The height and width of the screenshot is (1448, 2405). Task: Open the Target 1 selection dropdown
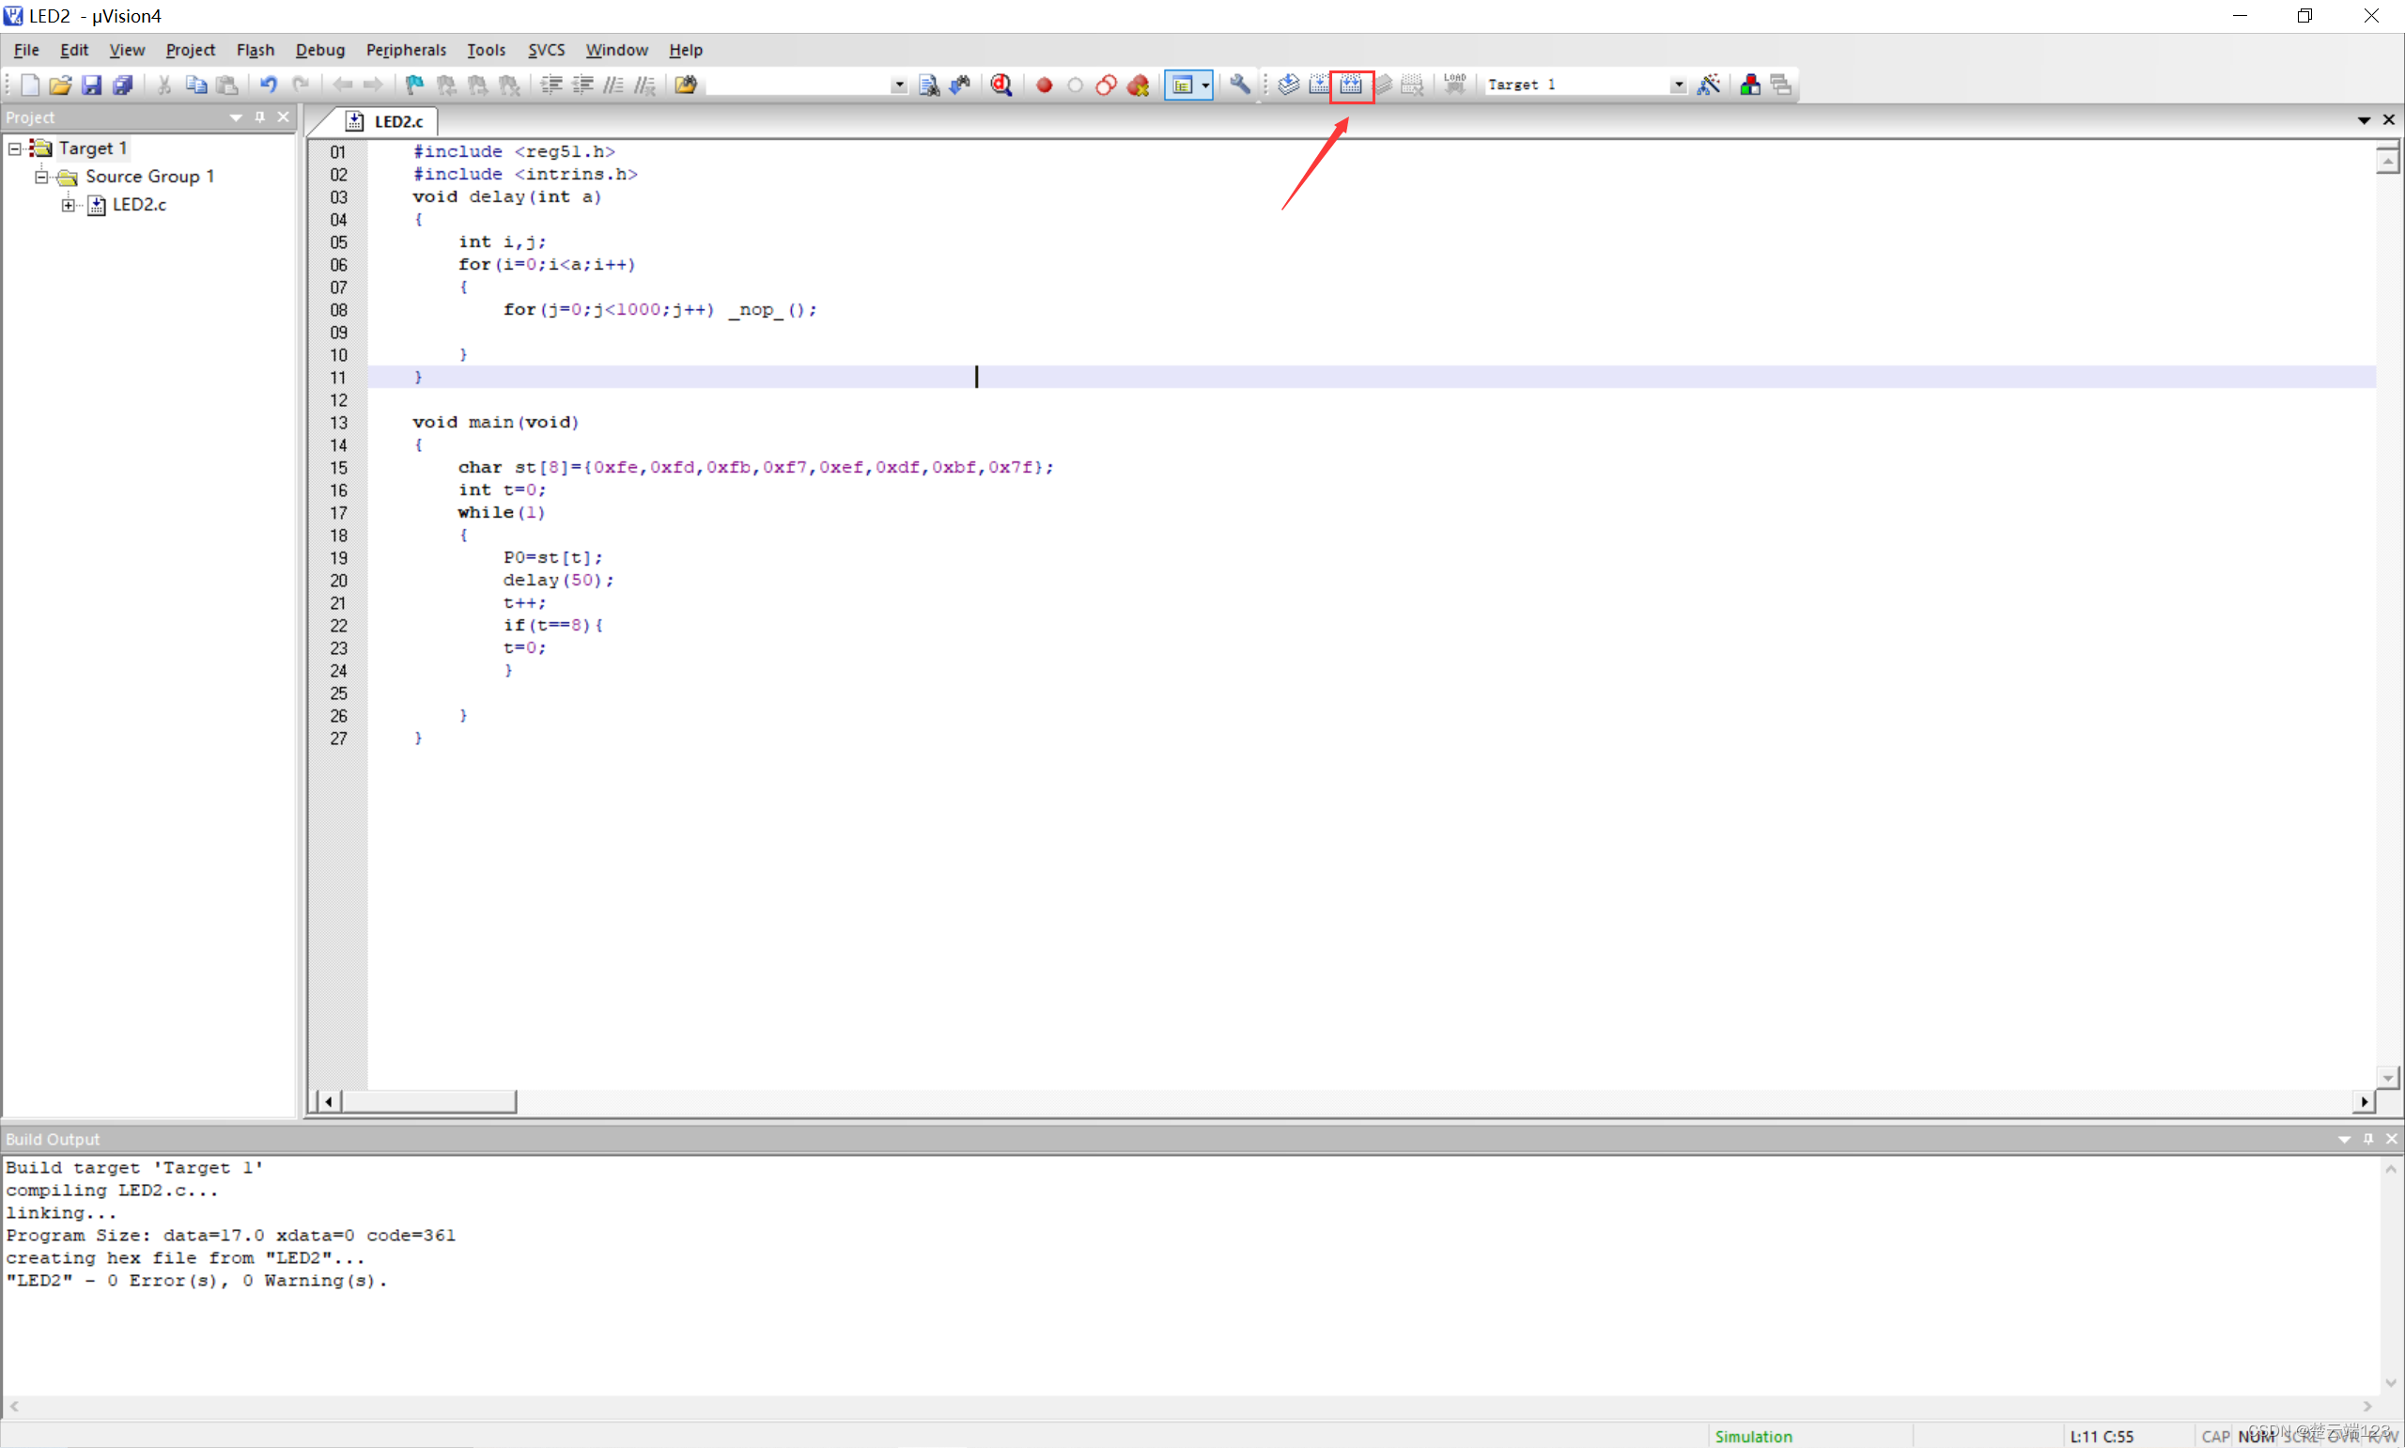[x=1678, y=85]
